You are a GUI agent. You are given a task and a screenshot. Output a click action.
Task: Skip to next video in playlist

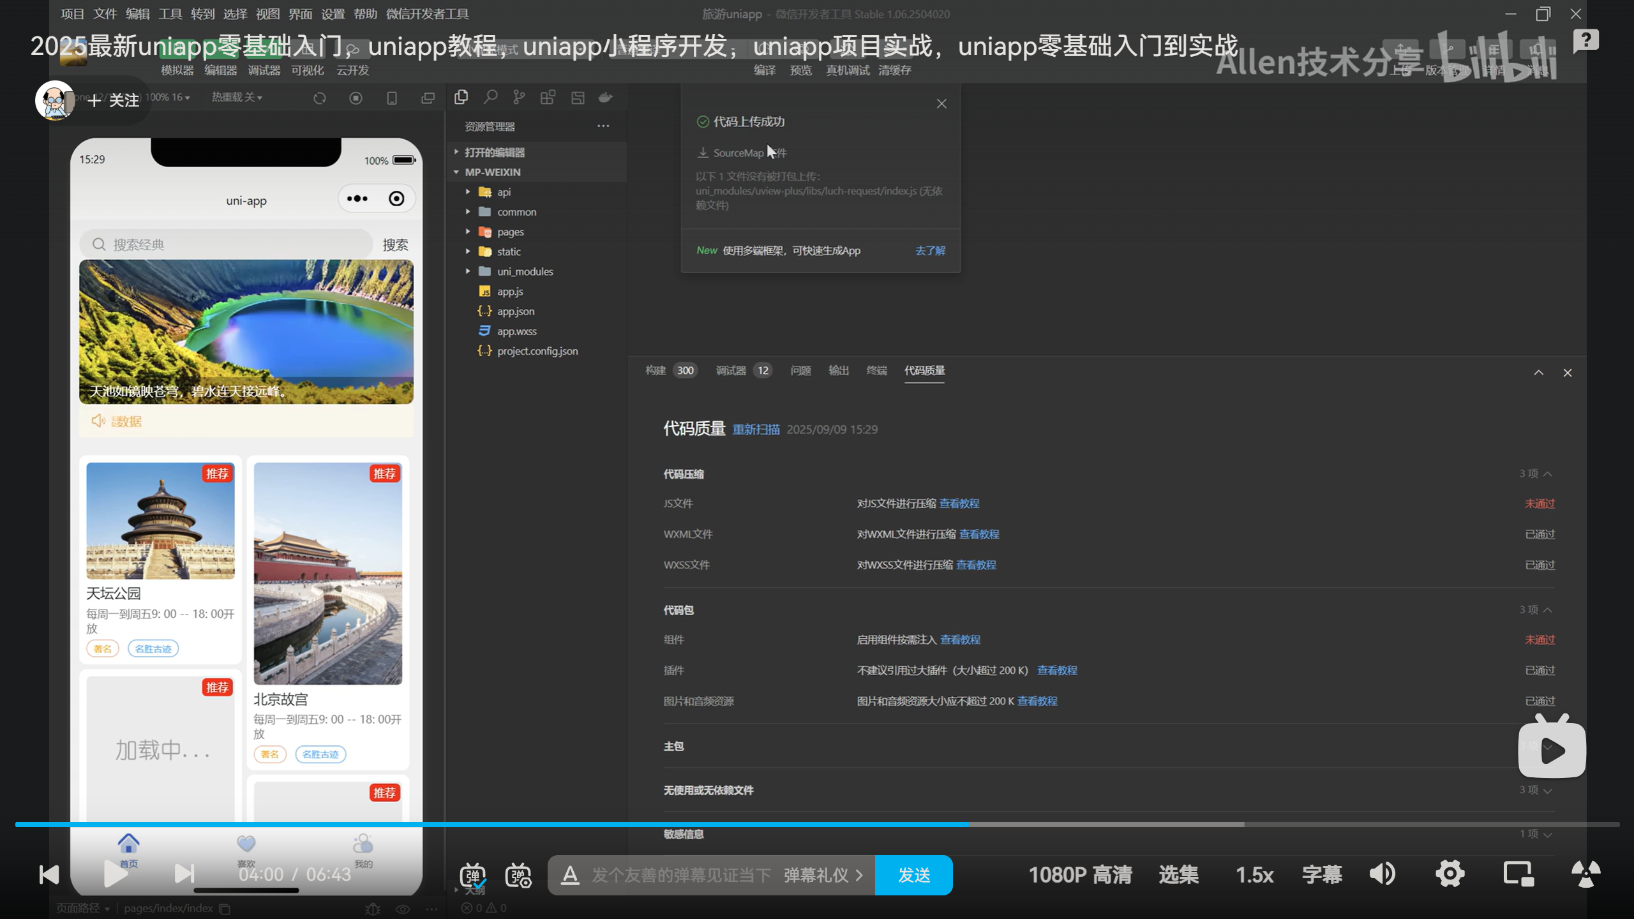click(184, 874)
